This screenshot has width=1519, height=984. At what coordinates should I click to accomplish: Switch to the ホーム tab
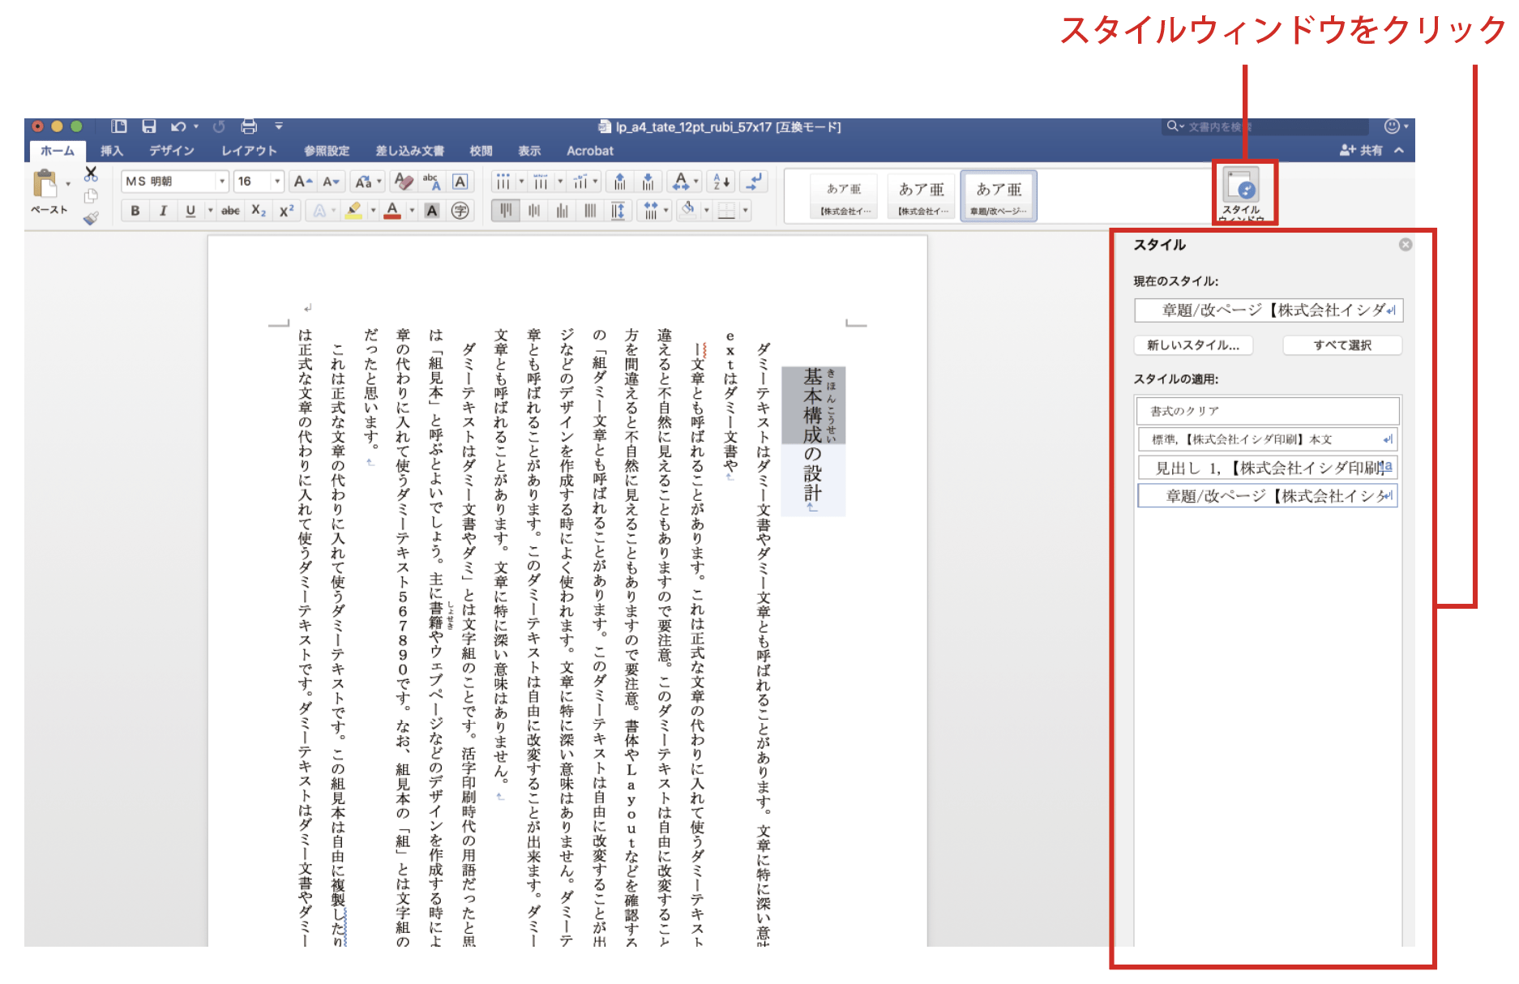point(58,151)
